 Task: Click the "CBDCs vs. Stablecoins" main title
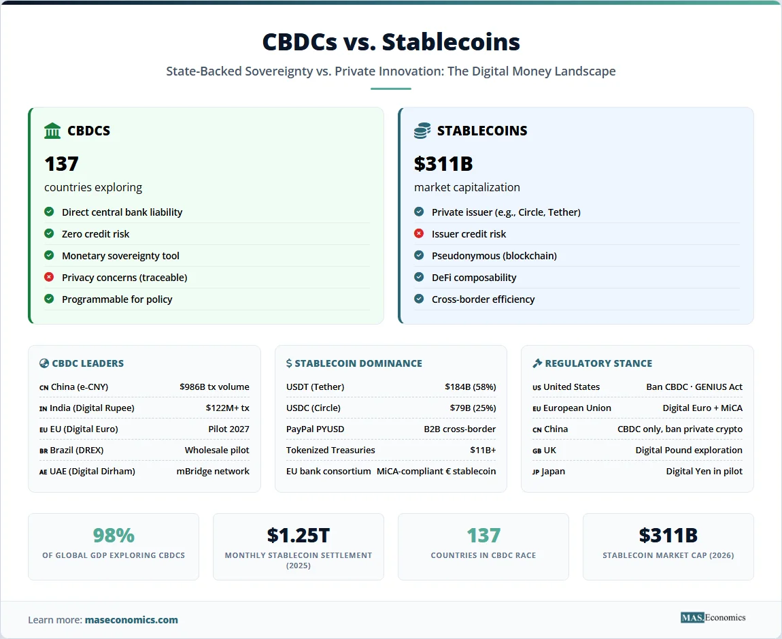tap(391, 42)
